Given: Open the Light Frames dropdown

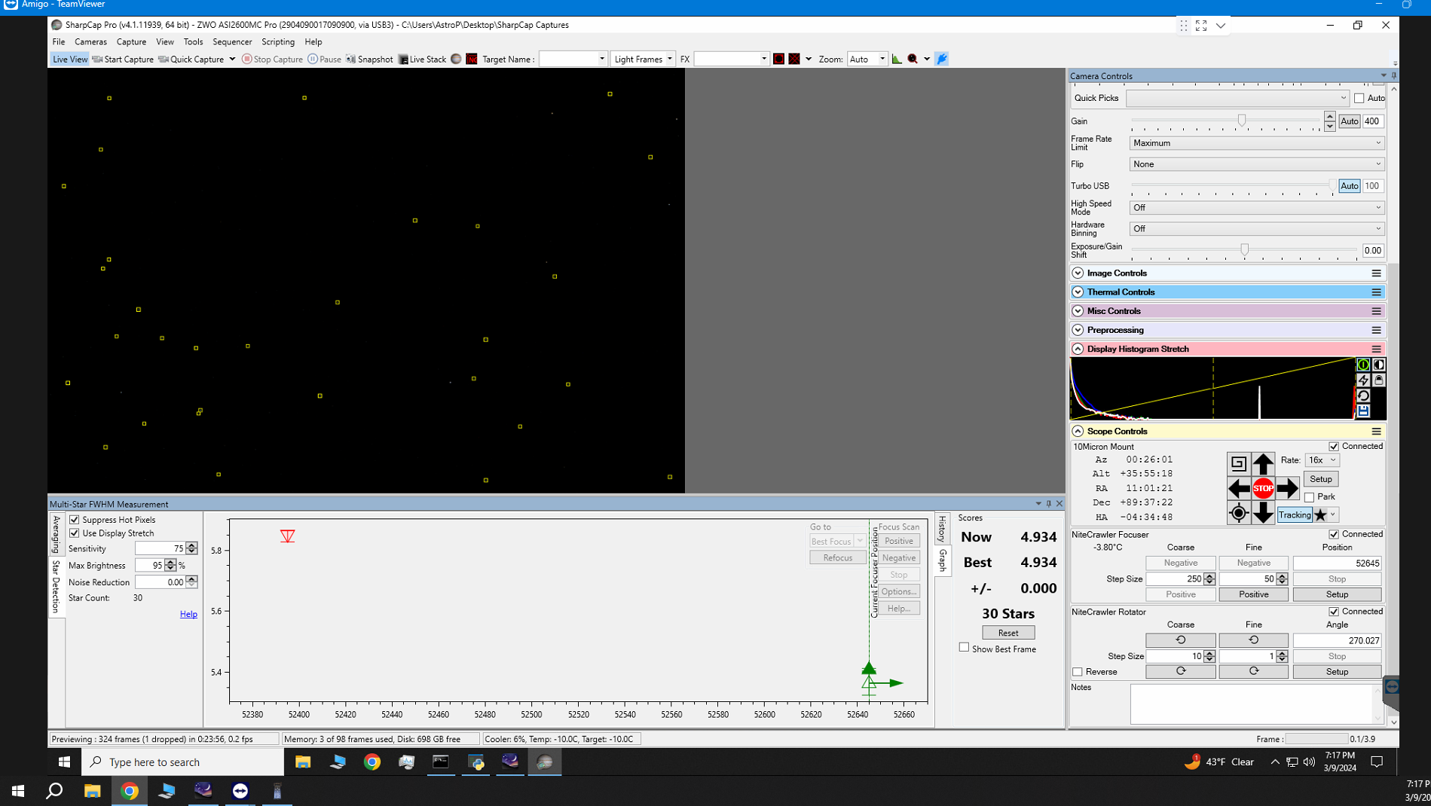Looking at the screenshot, I should click(642, 59).
